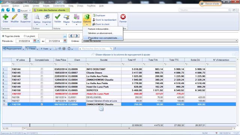Click Ouvrir le représentant
240x135 pixels.
pyautogui.click(x=104, y=20)
